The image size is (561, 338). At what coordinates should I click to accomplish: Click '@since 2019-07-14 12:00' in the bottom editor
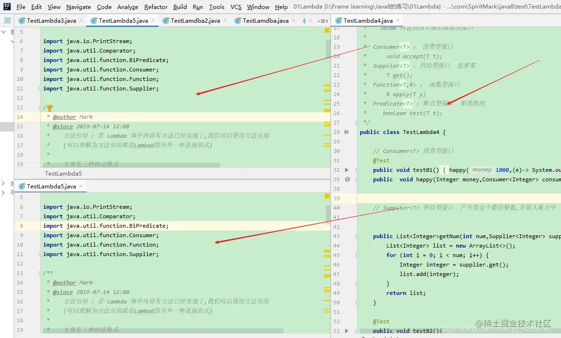pyautogui.click(x=91, y=292)
